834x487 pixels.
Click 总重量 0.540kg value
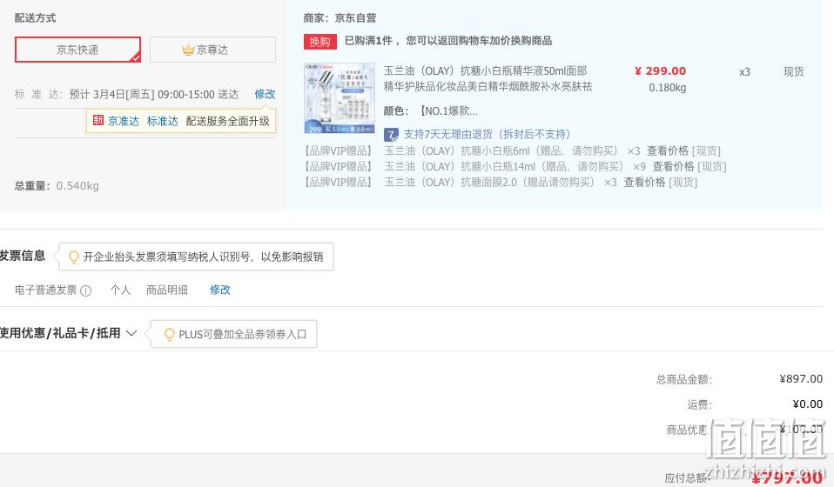click(77, 186)
